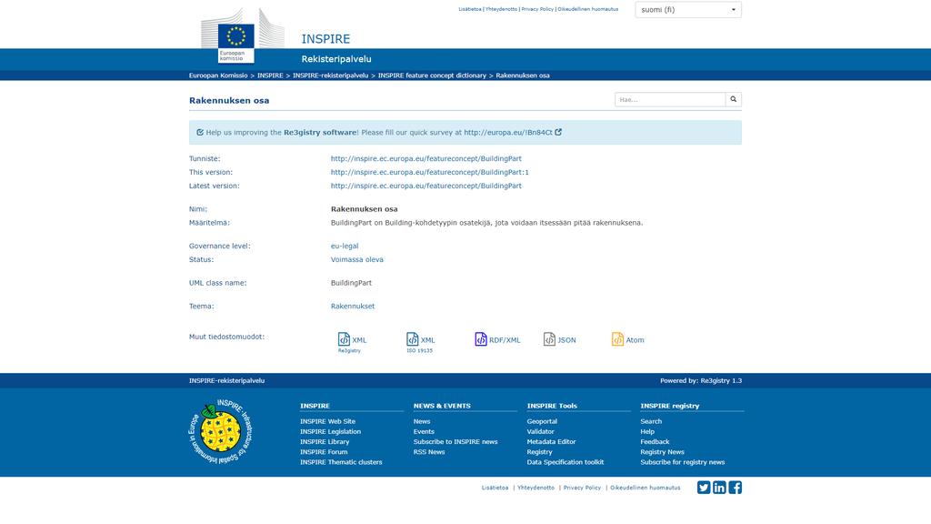Image resolution: width=931 pixels, height=524 pixels.
Task: Open This version BuildingPart:1 URL
Action: coord(429,172)
